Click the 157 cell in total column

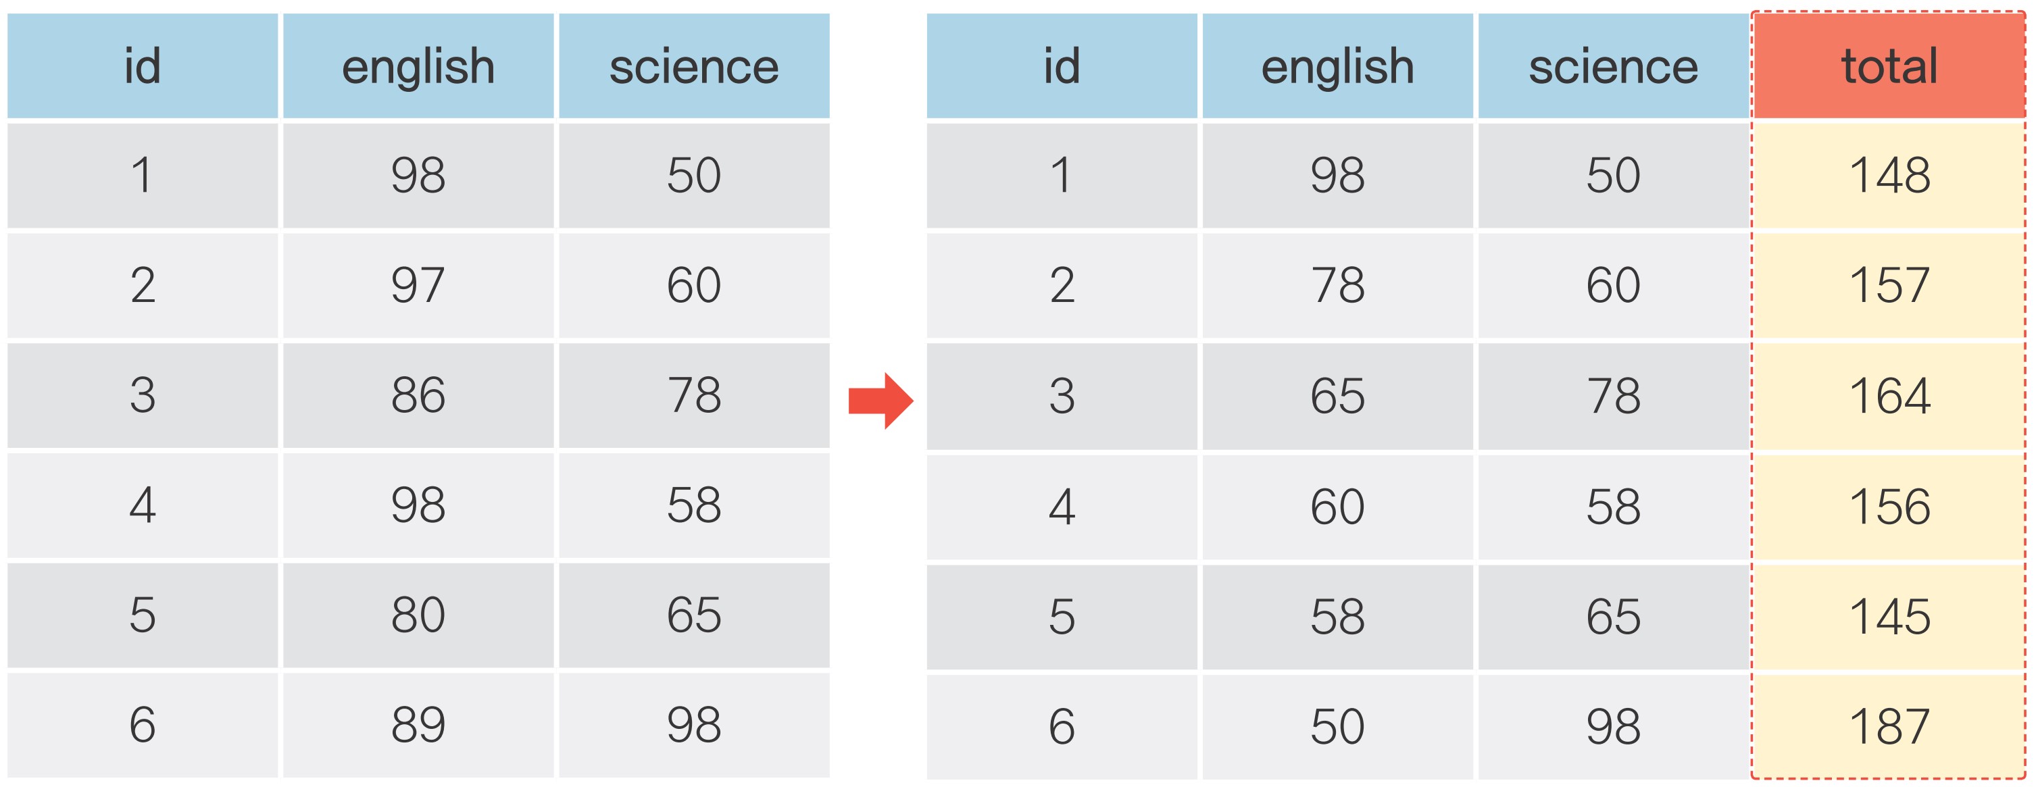click(x=1888, y=285)
